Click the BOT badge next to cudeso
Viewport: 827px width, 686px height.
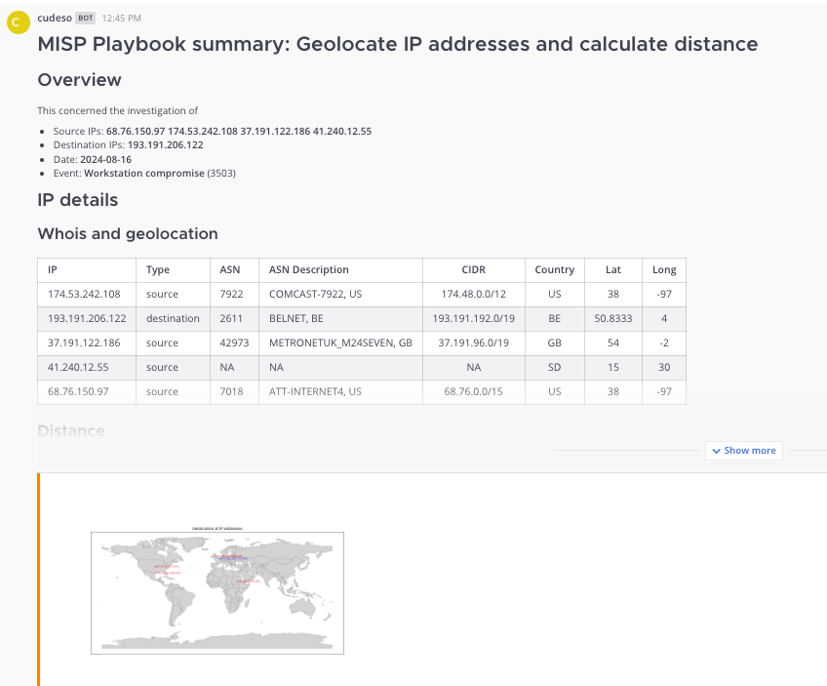86,18
